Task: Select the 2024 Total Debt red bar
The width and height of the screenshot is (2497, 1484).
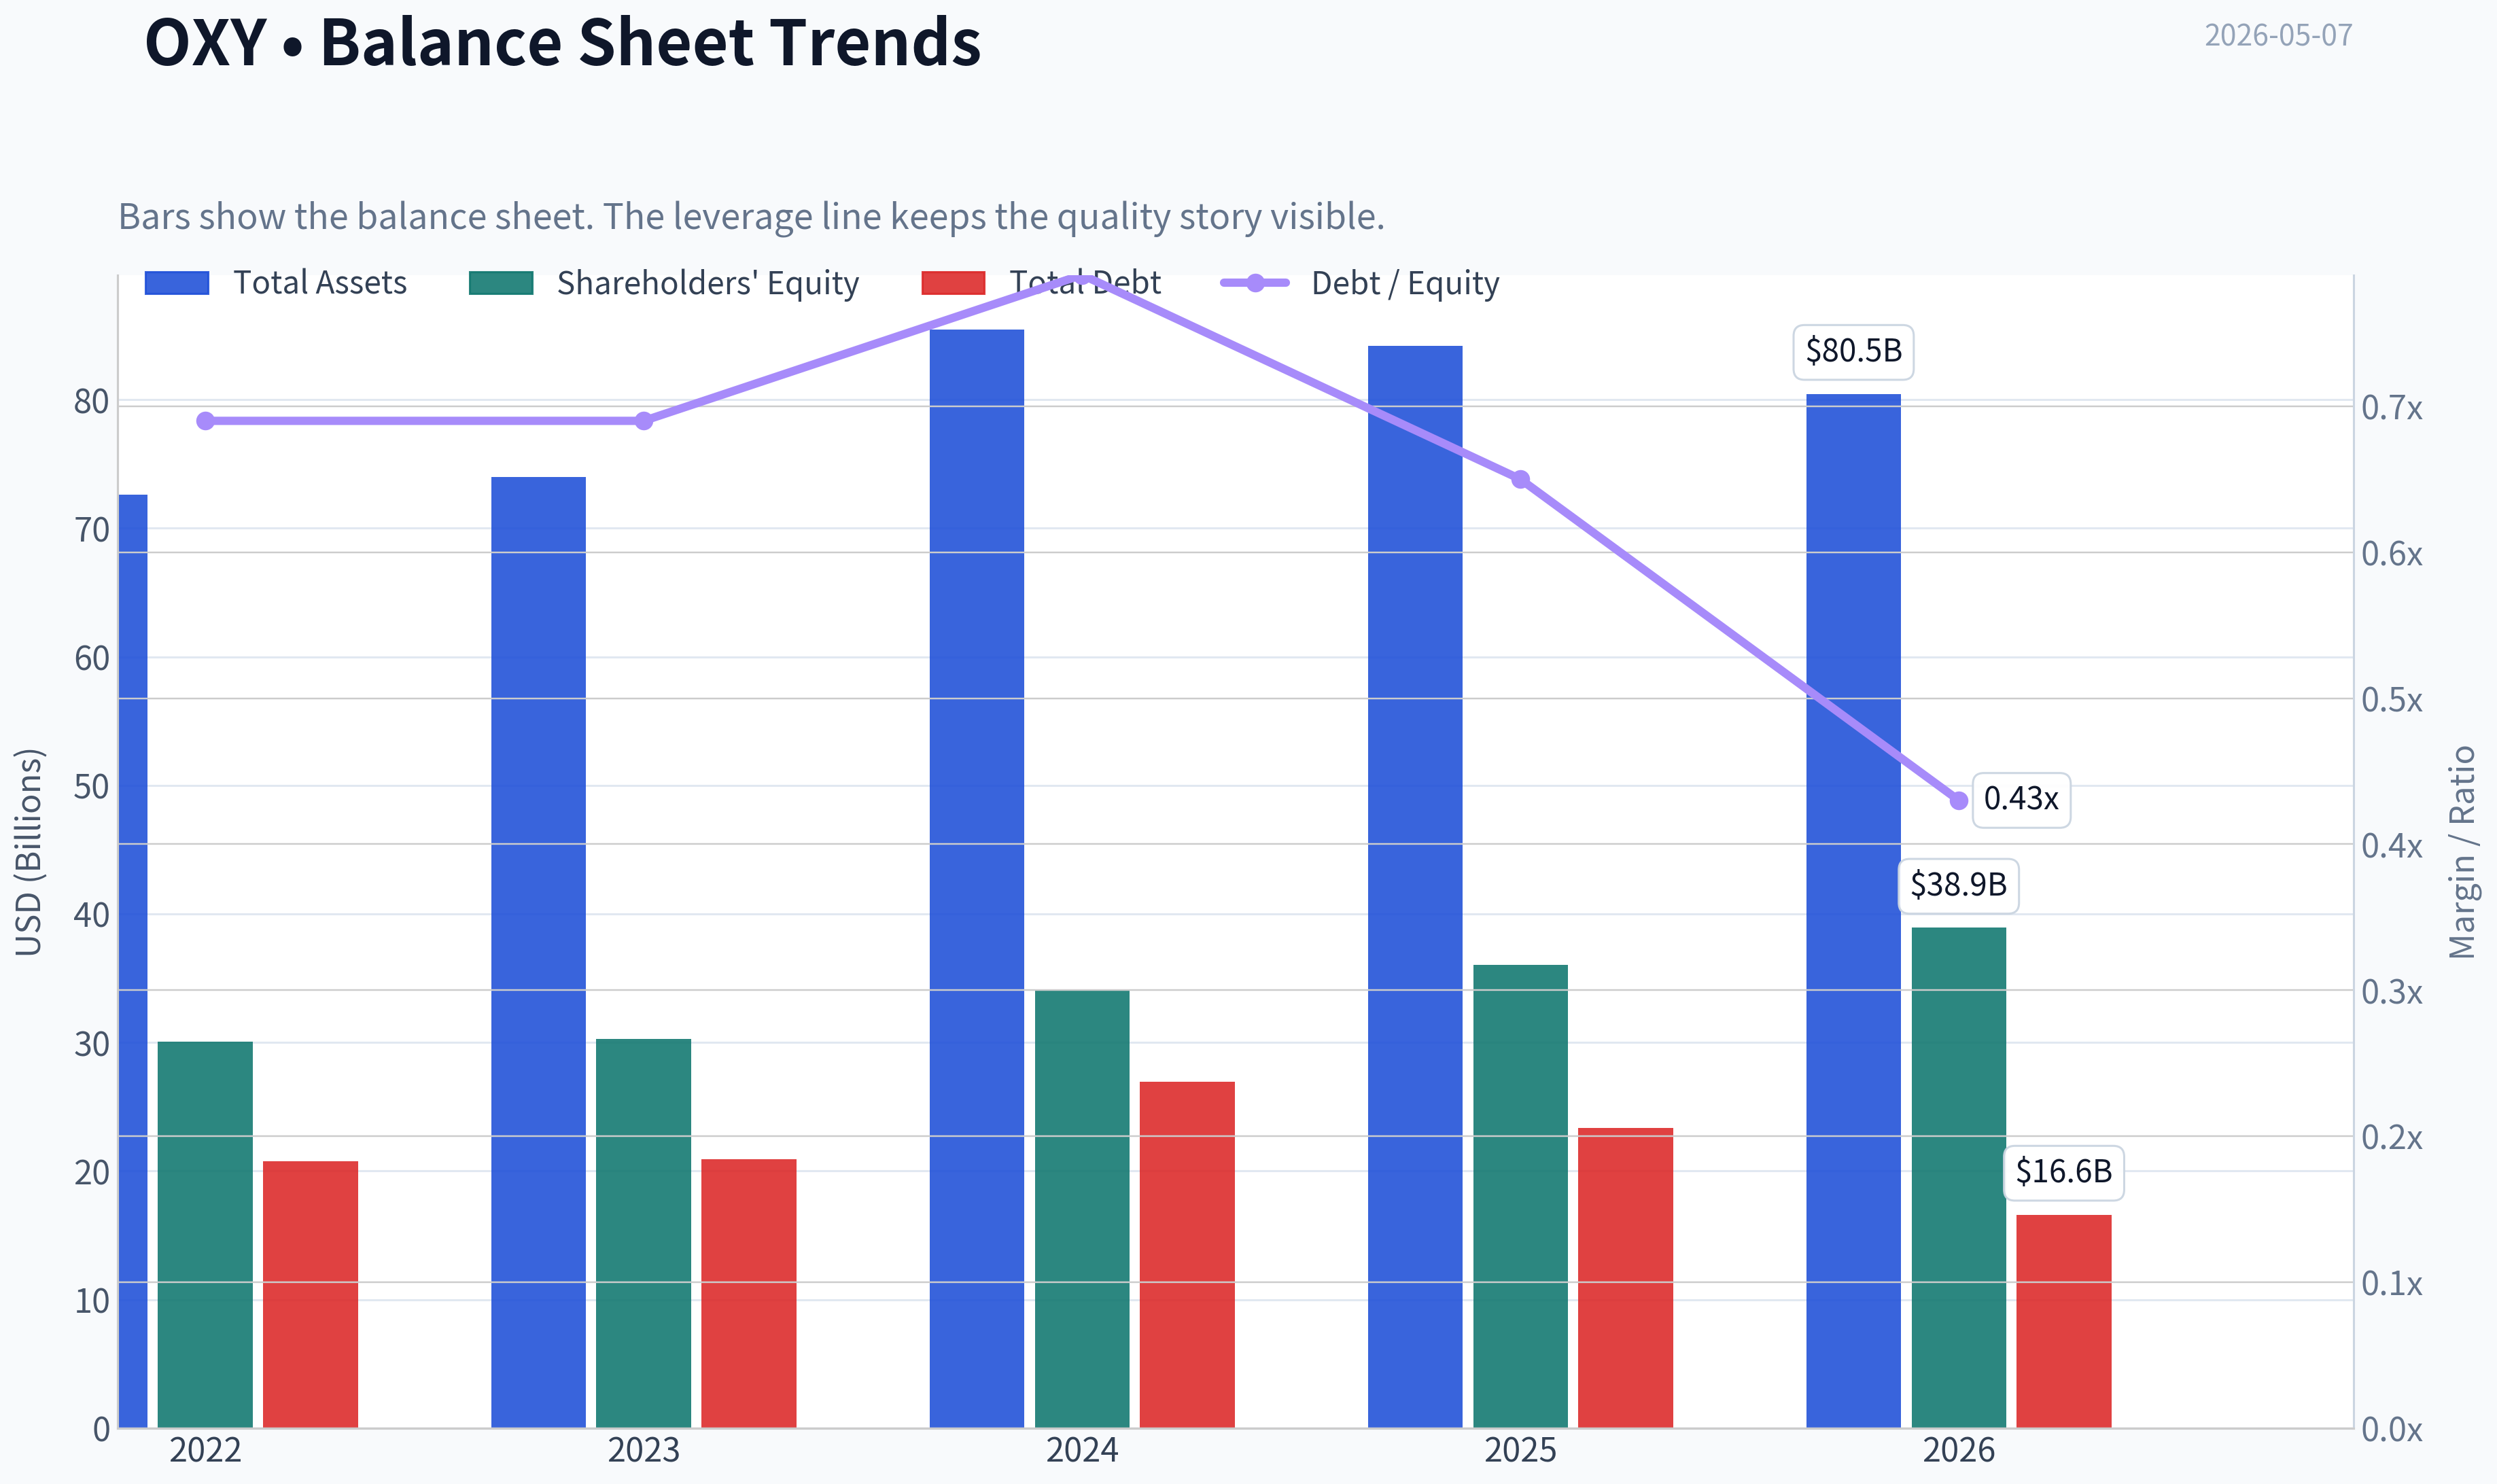Action: (1187, 1254)
